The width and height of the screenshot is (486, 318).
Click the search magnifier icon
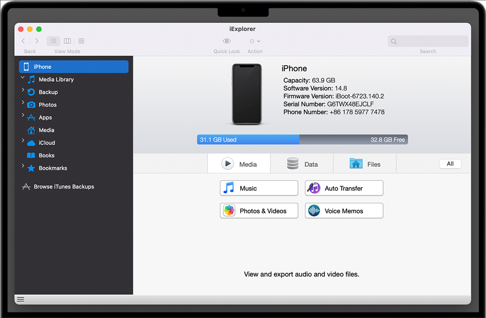pos(393,41)
